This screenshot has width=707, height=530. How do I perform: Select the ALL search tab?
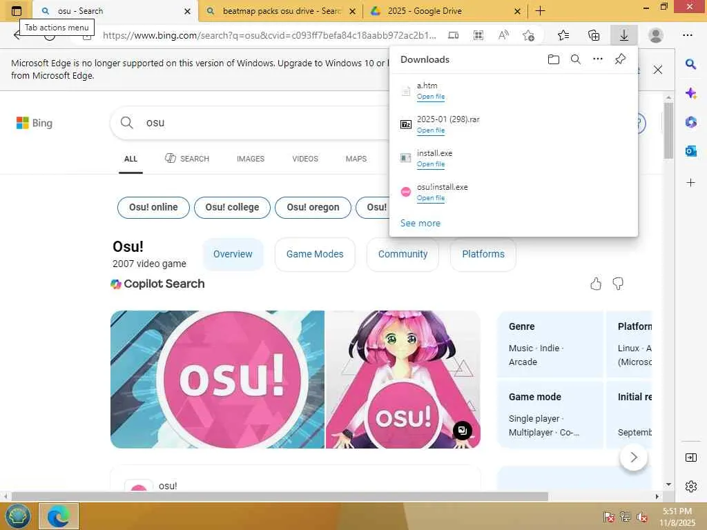point(130,159)
